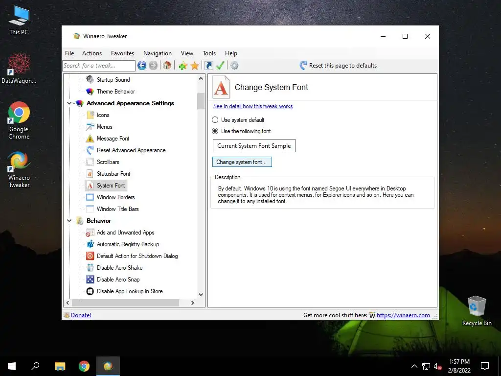The height and width of the screenshot is (376, 501).
Task: Click the muted volume tray icon
Action: point(438,366)
